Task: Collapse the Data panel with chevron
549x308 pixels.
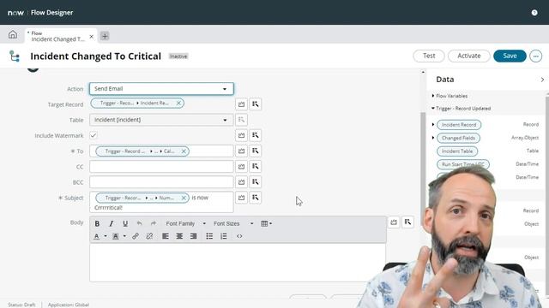Action: click(542, 80)
